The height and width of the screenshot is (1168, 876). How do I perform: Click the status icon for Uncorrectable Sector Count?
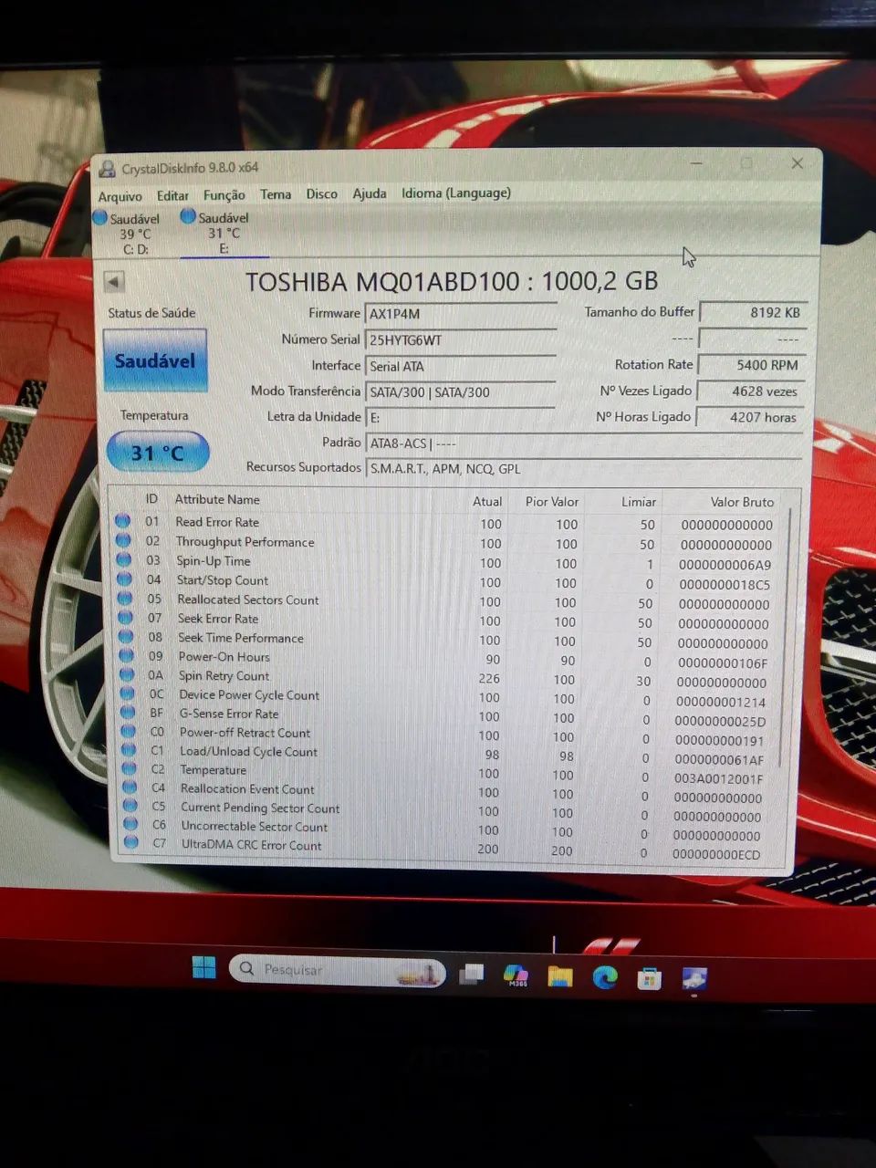coord(130,826)
